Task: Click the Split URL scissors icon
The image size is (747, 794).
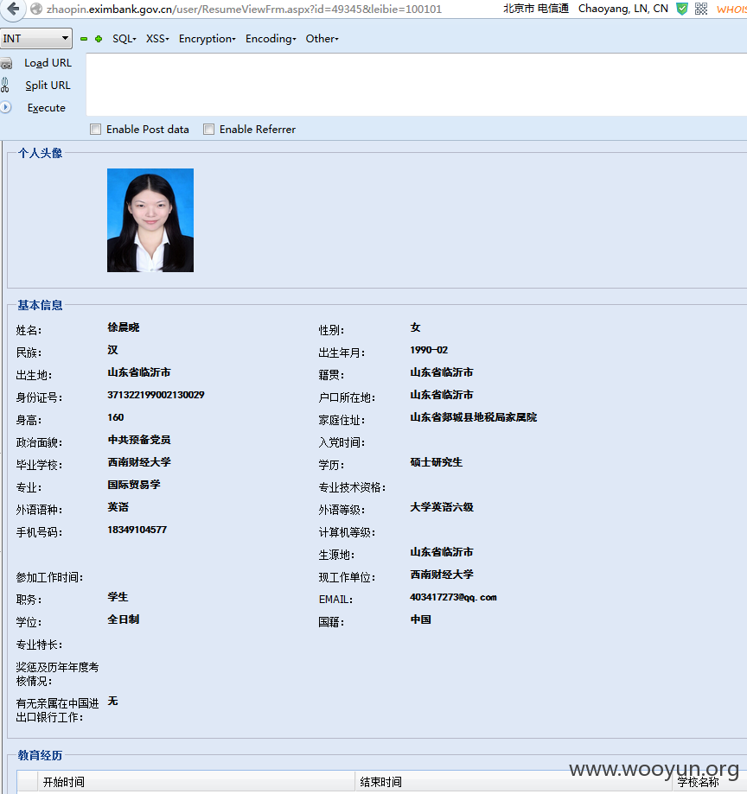Action: [5, 85]
